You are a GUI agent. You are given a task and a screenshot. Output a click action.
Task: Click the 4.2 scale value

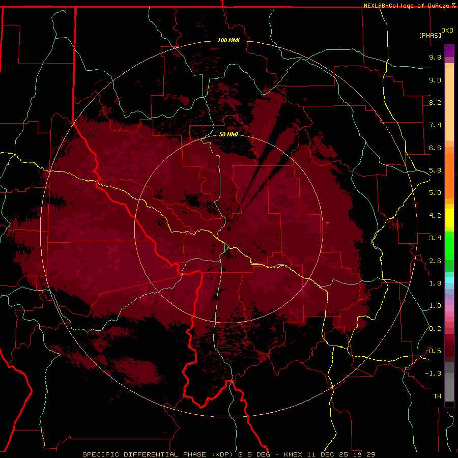pyautogui.click(x=435, y=216)
